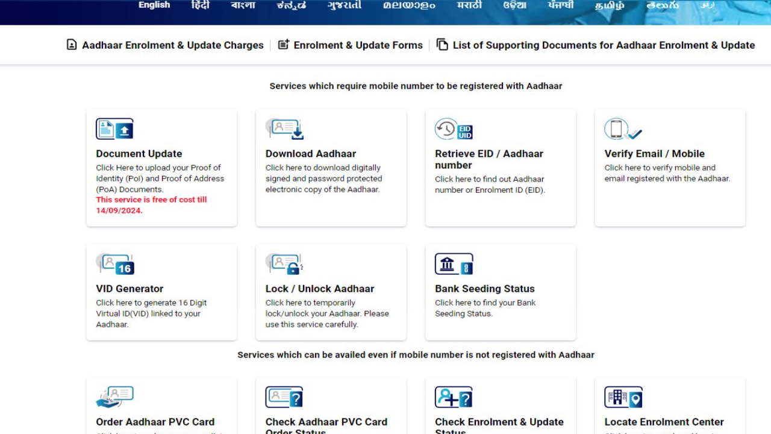
Task: Click 'verify mobile and email registered' description
Action: [x=667, y=173]
